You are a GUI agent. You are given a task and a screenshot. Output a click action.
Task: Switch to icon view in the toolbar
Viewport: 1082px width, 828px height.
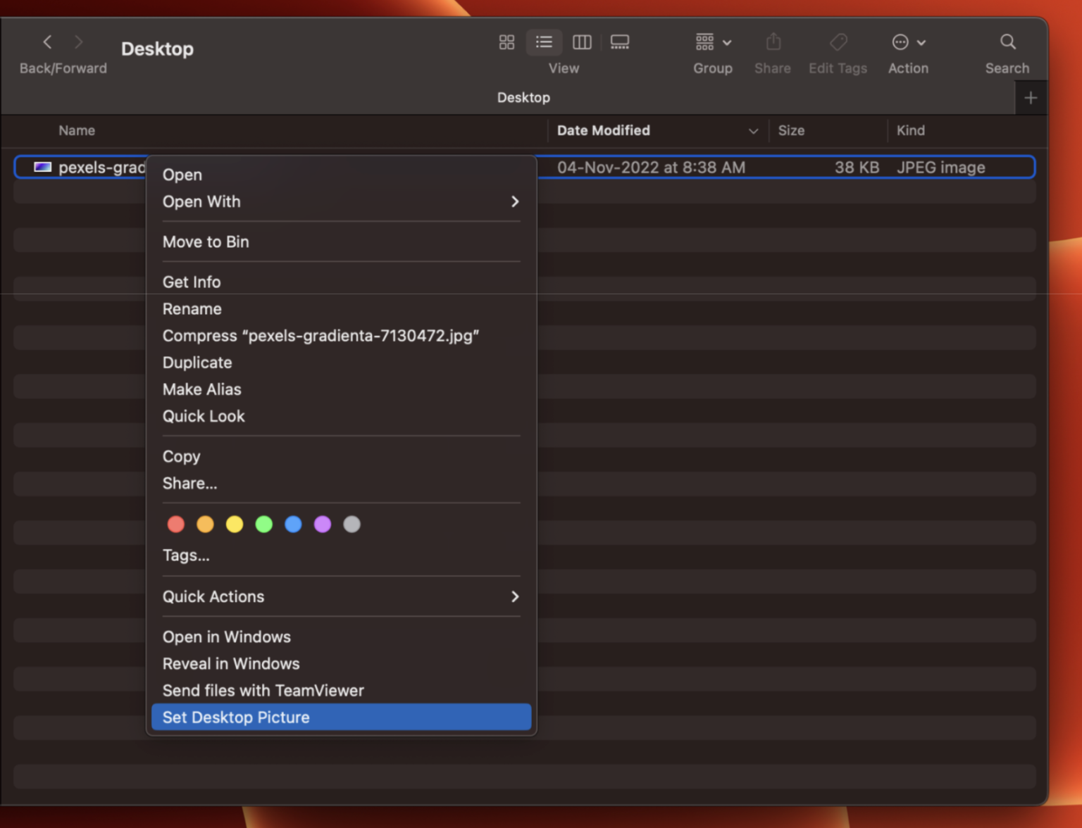click(x=506, y=42)
